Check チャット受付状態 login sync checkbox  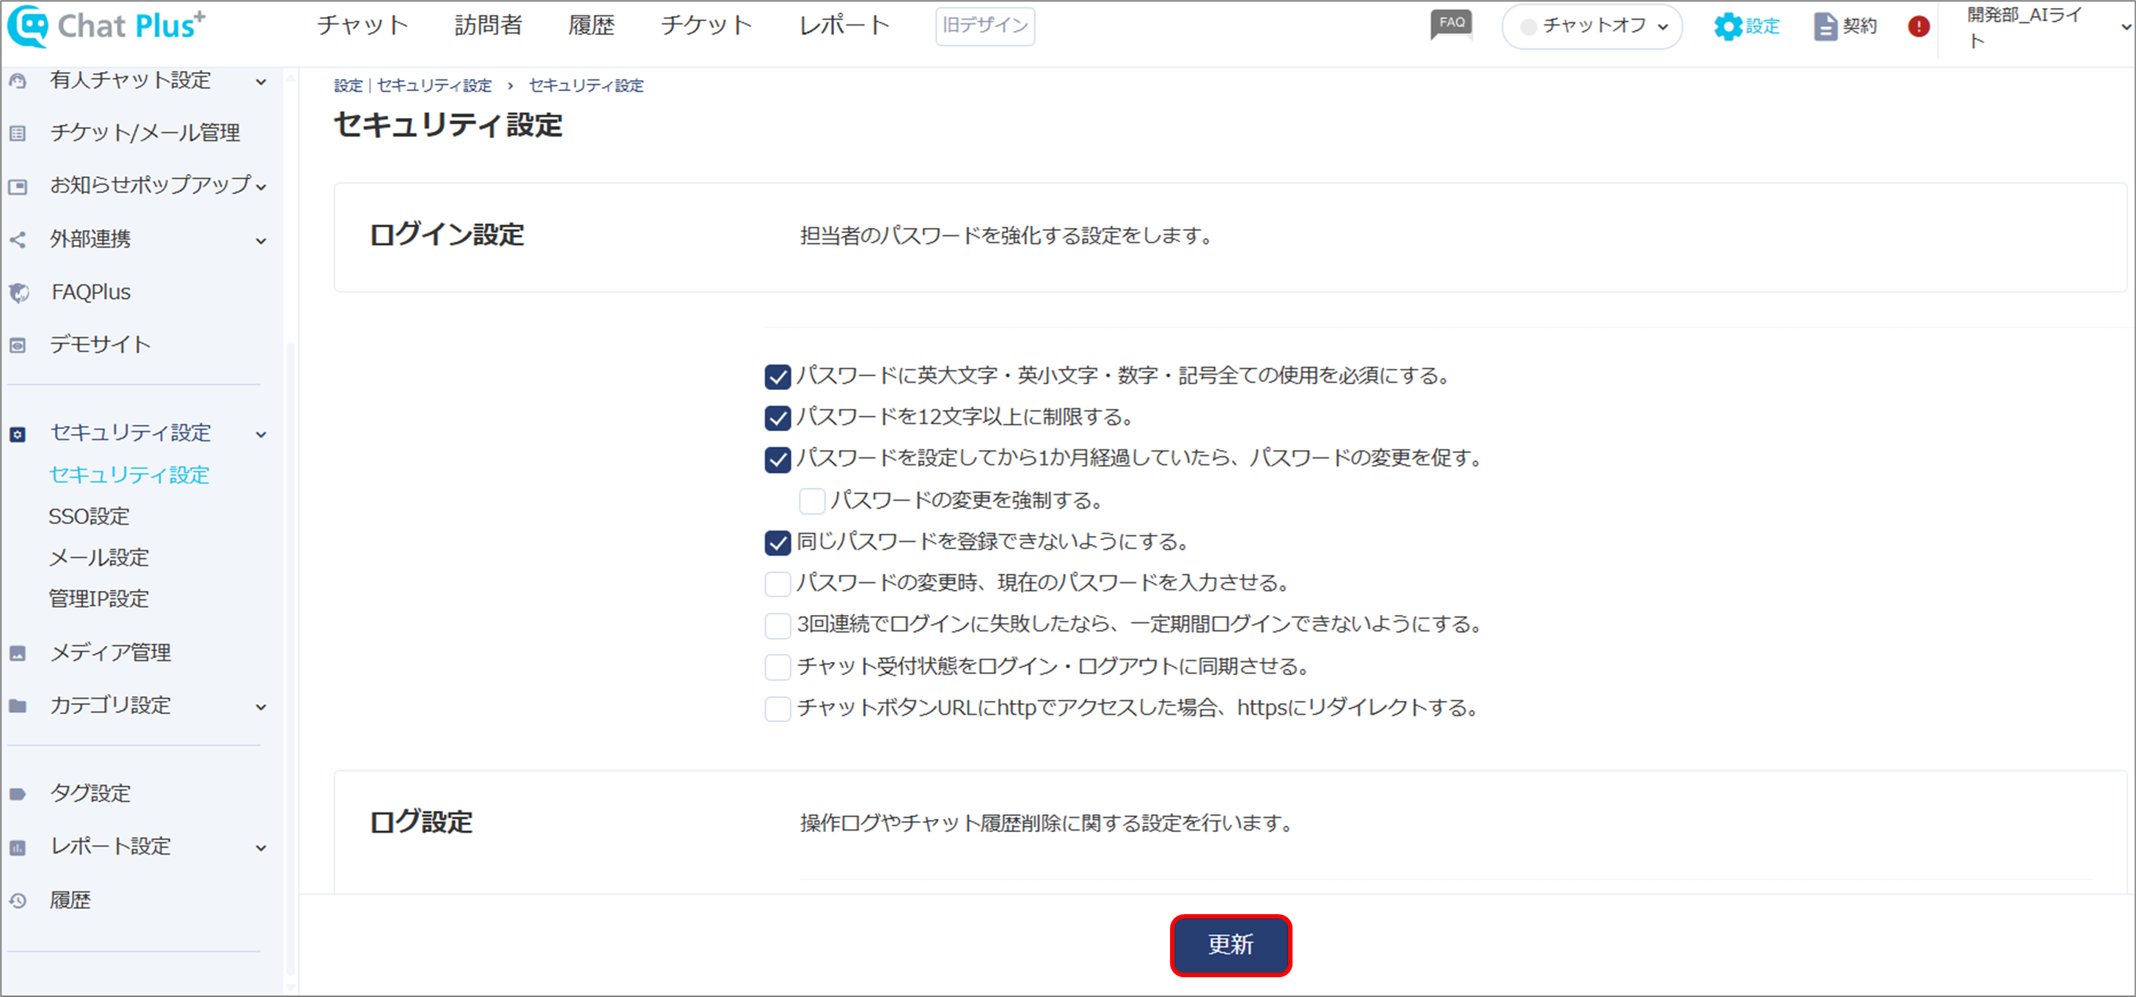coord(777,666)
